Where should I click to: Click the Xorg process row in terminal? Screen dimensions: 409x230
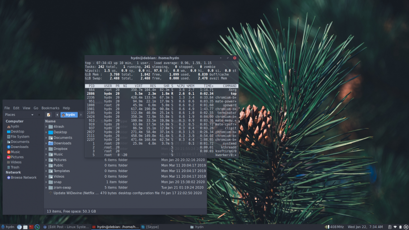[x=162, y=90]
